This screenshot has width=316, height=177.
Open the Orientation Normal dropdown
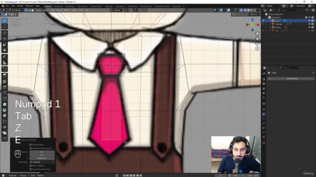(x=42, y=162)
